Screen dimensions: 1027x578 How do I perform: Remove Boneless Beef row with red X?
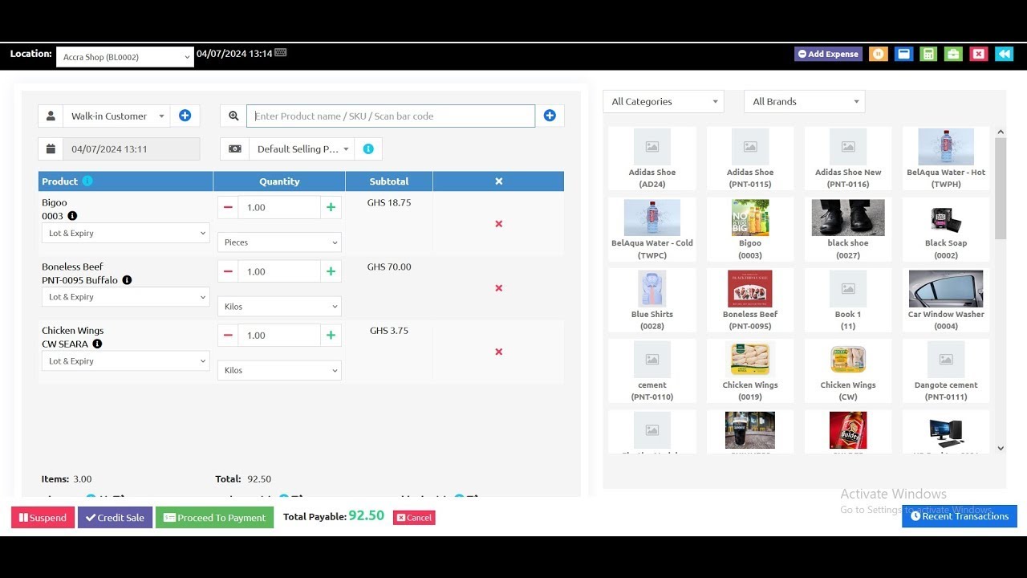coord(499,288)
